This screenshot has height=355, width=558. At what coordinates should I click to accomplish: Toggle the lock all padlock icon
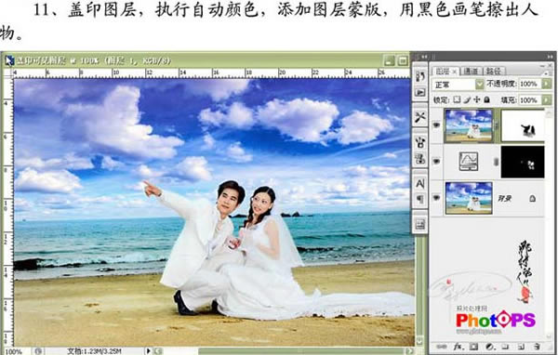click(486, 100)
